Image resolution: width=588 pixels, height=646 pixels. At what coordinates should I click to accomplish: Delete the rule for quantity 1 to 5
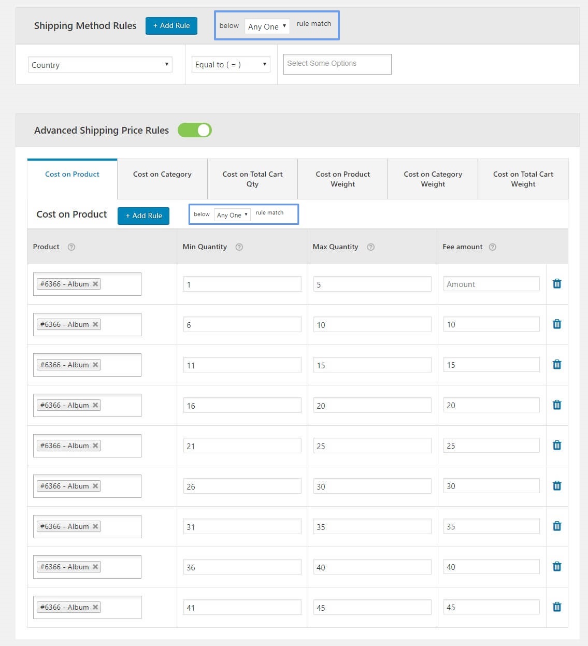(x=556, y=284)
